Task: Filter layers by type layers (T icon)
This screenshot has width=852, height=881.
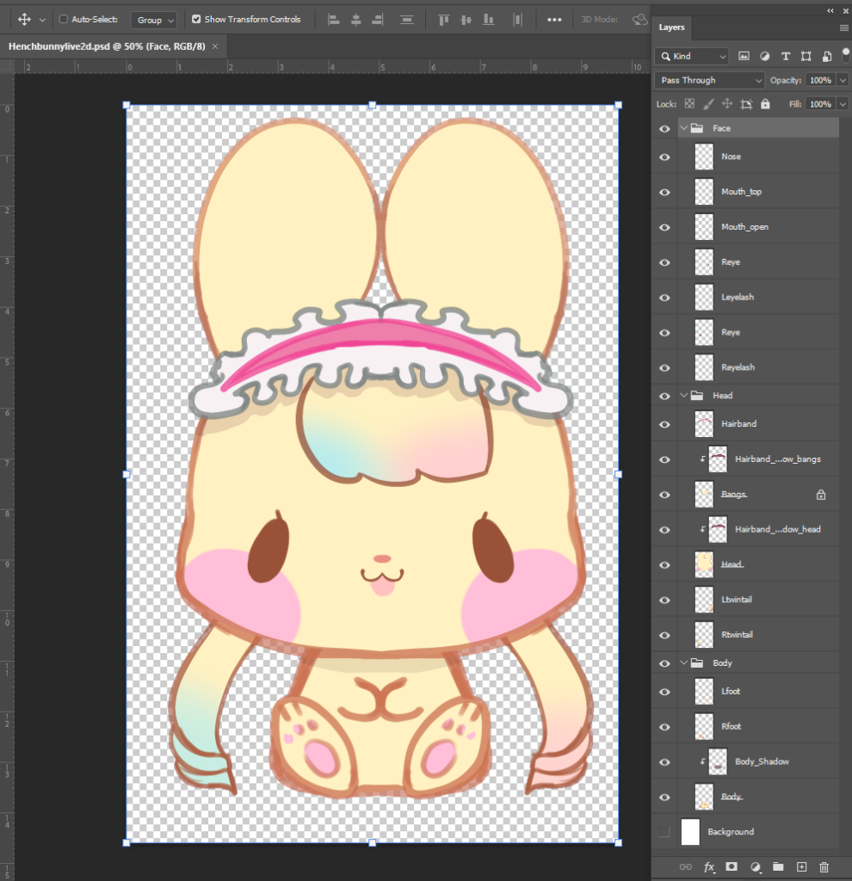Action: 785,56
